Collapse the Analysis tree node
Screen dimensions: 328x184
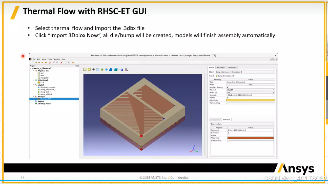(x=33, y=97)
